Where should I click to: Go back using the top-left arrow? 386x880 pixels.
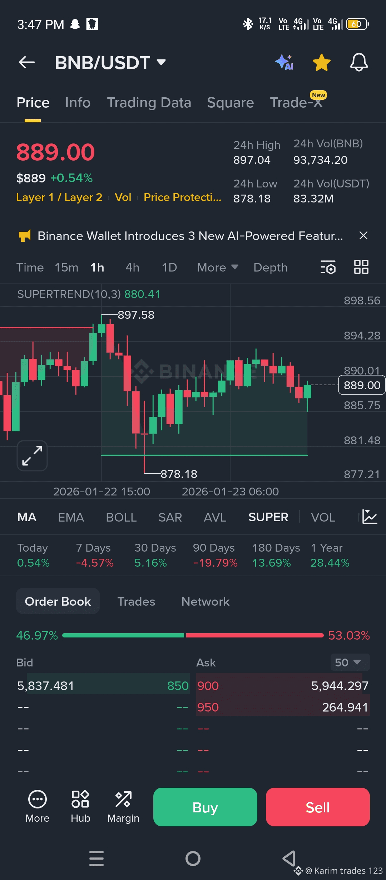(x=27, y=62)
